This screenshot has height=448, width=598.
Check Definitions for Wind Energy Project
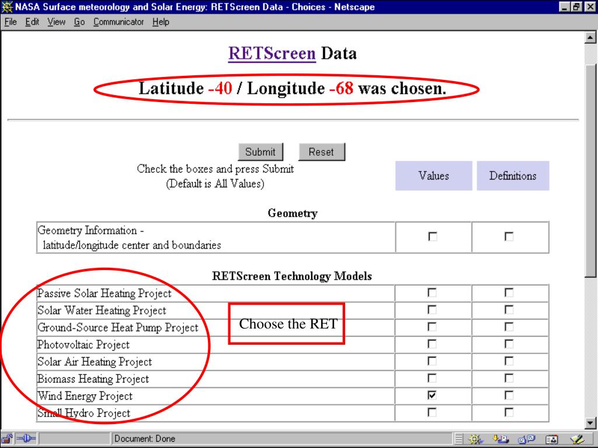[509, 395]
